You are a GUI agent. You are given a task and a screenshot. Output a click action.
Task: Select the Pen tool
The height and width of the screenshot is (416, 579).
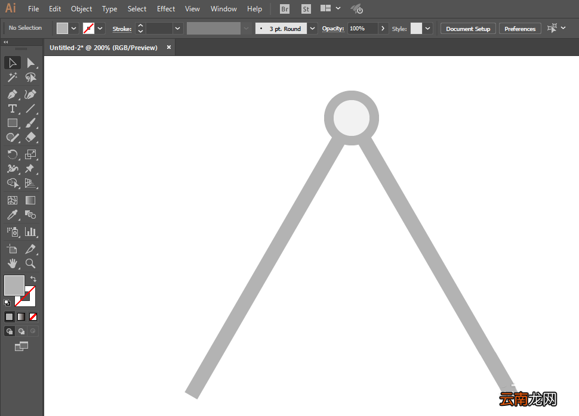(x=12, y=94)
